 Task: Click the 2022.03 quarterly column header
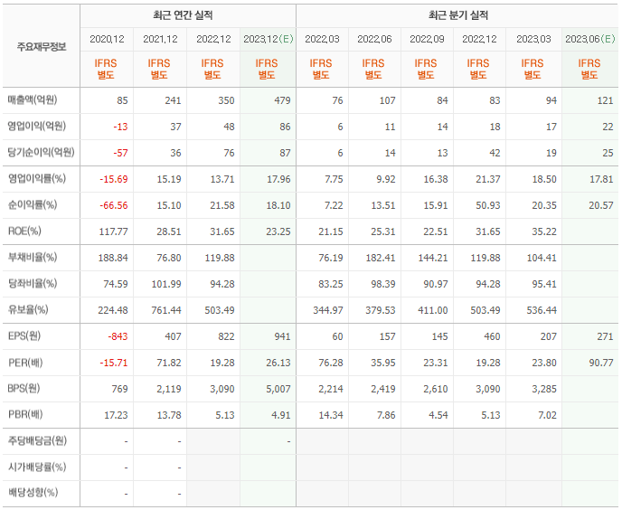(322, 39)
